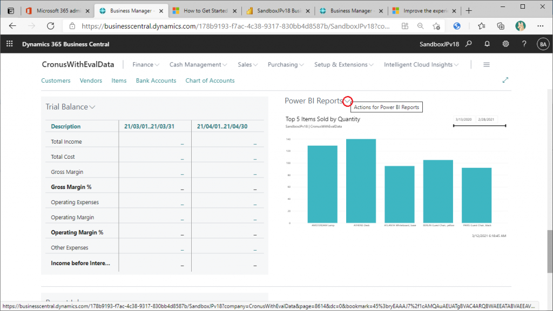Click the BERLIN Guest Chair bar in chart
Image resolution: width=553 pixels, height=311 pixels.
tap(438, 192)
